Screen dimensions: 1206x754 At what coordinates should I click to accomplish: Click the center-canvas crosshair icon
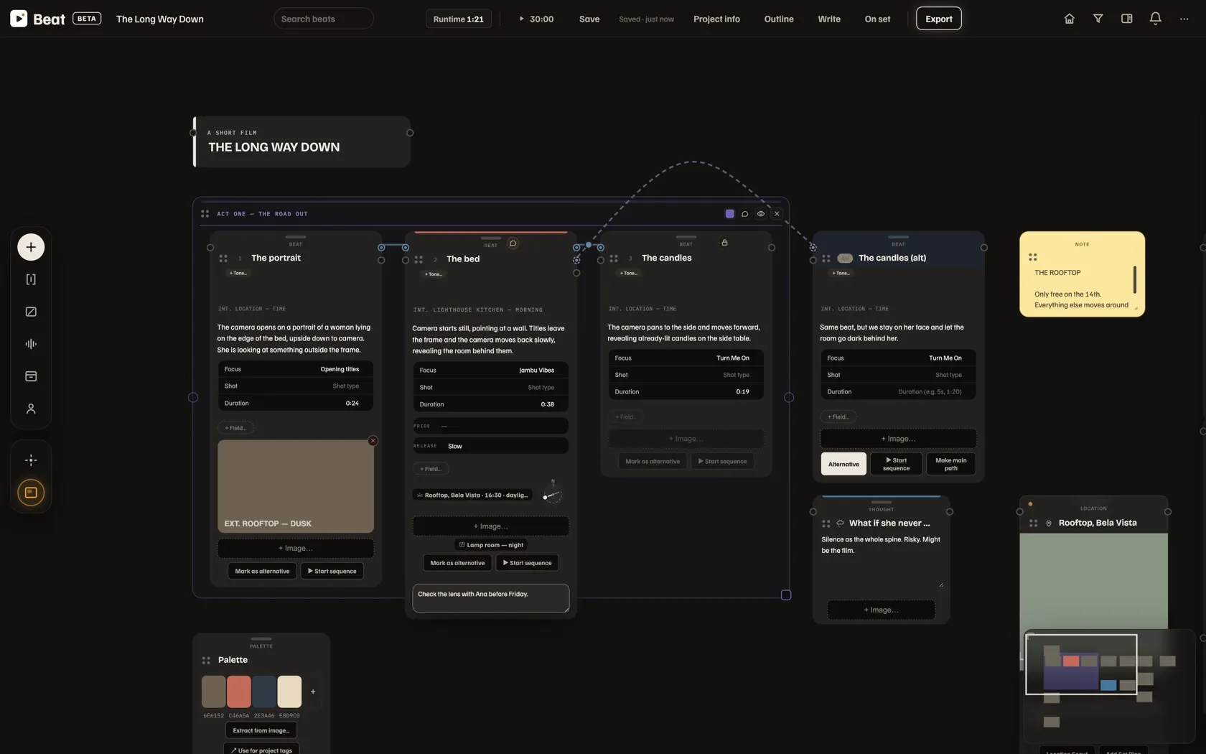[31, 460]
